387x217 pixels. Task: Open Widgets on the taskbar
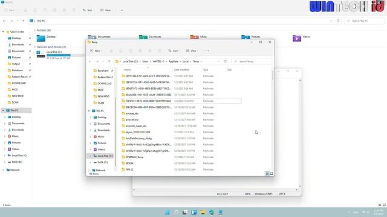click(x=193, y=212)
